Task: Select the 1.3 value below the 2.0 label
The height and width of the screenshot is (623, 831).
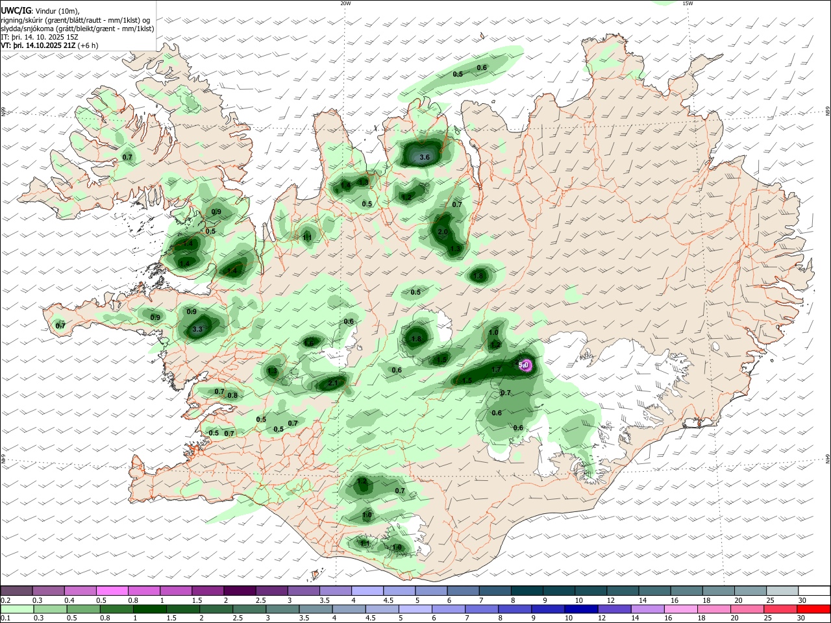Action: [x=455, y=249]
